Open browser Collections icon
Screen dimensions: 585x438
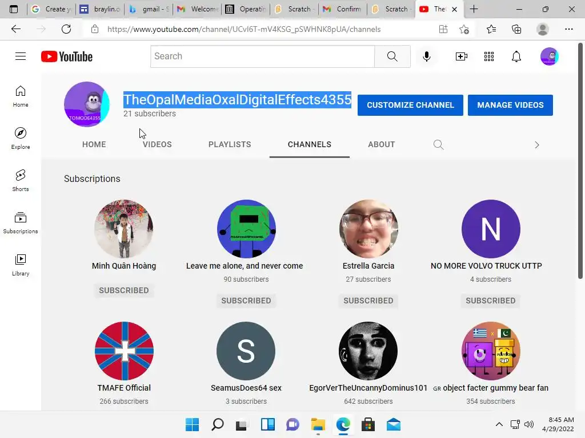pos(516,29)
